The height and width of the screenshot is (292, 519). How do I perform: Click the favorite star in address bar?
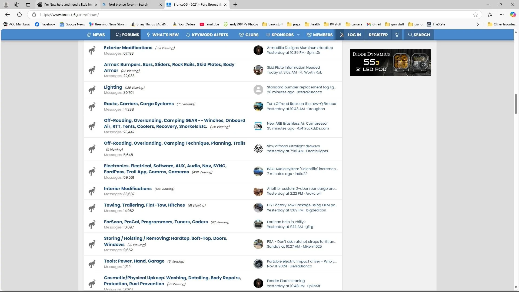(x=475, y=15)
